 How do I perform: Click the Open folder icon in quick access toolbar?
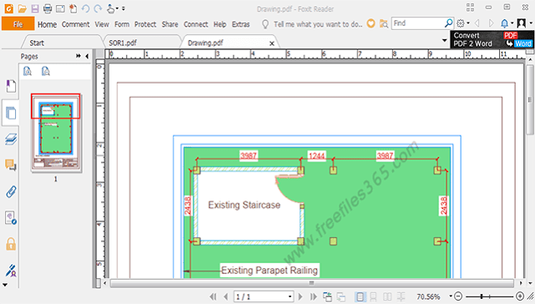(x=23, y=8)
